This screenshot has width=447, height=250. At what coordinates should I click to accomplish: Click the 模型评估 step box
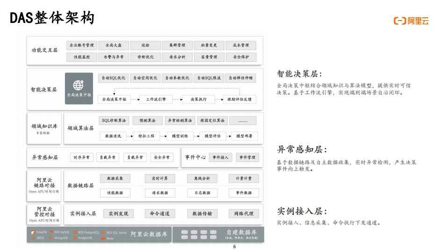213,136
